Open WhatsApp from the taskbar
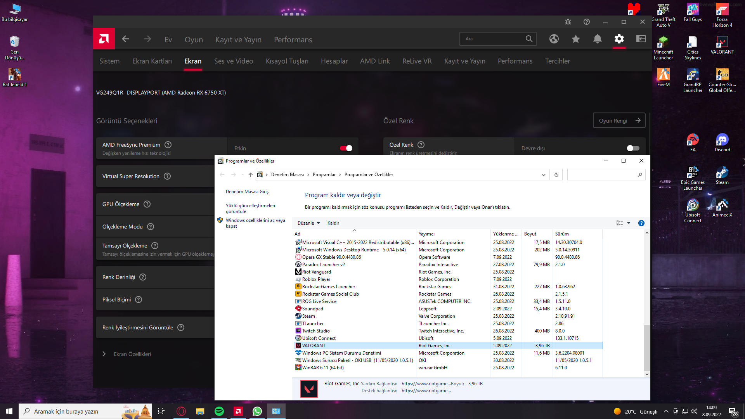745x419 pixels. pos(257,411)
